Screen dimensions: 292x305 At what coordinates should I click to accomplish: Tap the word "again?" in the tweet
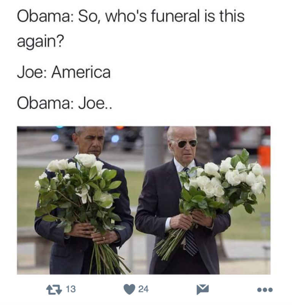pos(40,41)
